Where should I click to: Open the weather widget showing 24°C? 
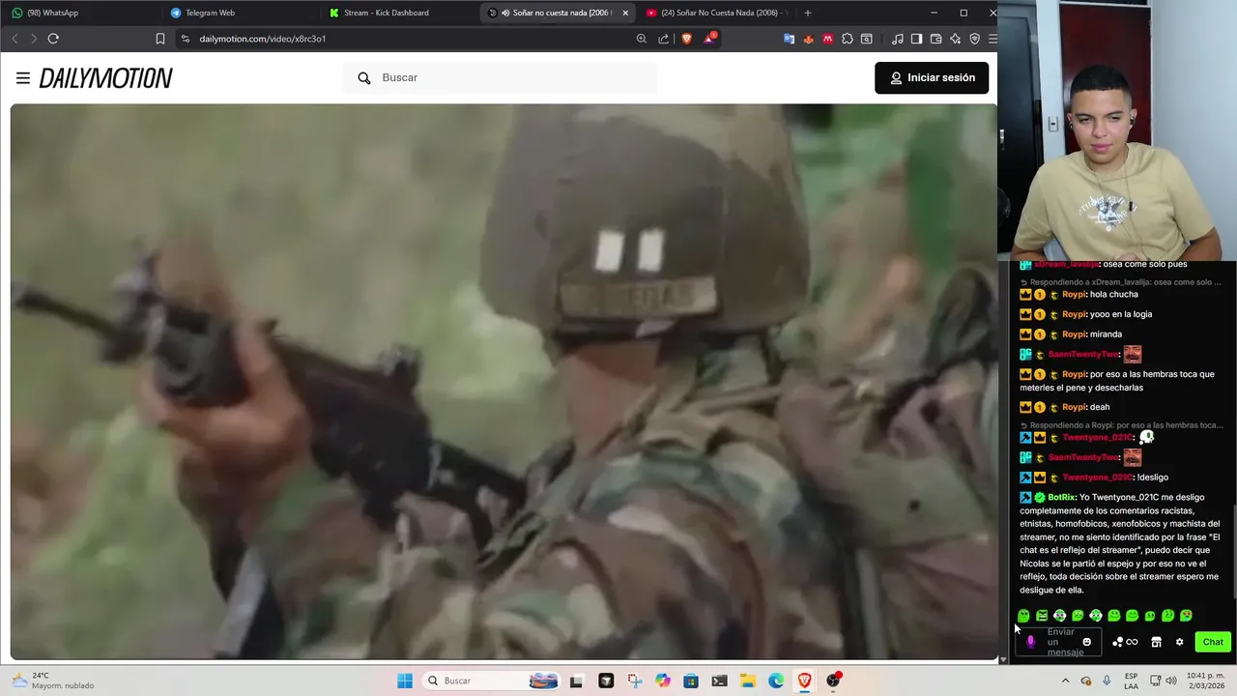pos(53,681)
